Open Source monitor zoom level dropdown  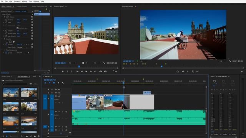pos(73,63)
